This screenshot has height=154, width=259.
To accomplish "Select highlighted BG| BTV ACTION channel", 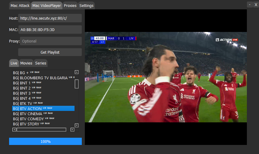I will (x=43, y=108).
